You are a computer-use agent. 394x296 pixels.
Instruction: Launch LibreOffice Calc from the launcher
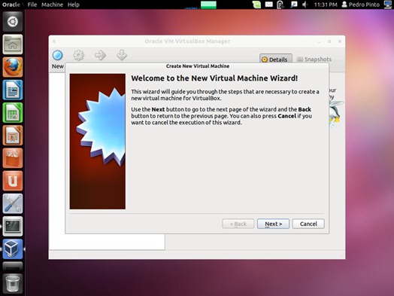coord(13,112)
